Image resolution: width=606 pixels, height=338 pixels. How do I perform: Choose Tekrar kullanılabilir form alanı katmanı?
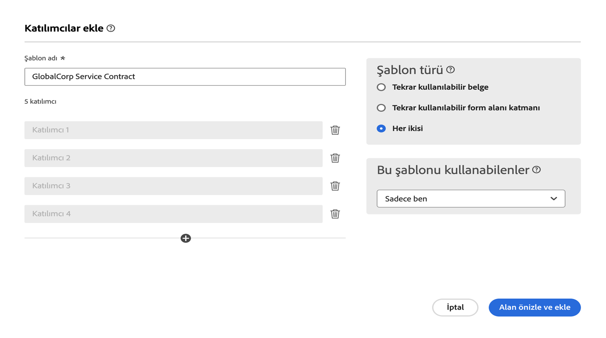coord(381,107)
